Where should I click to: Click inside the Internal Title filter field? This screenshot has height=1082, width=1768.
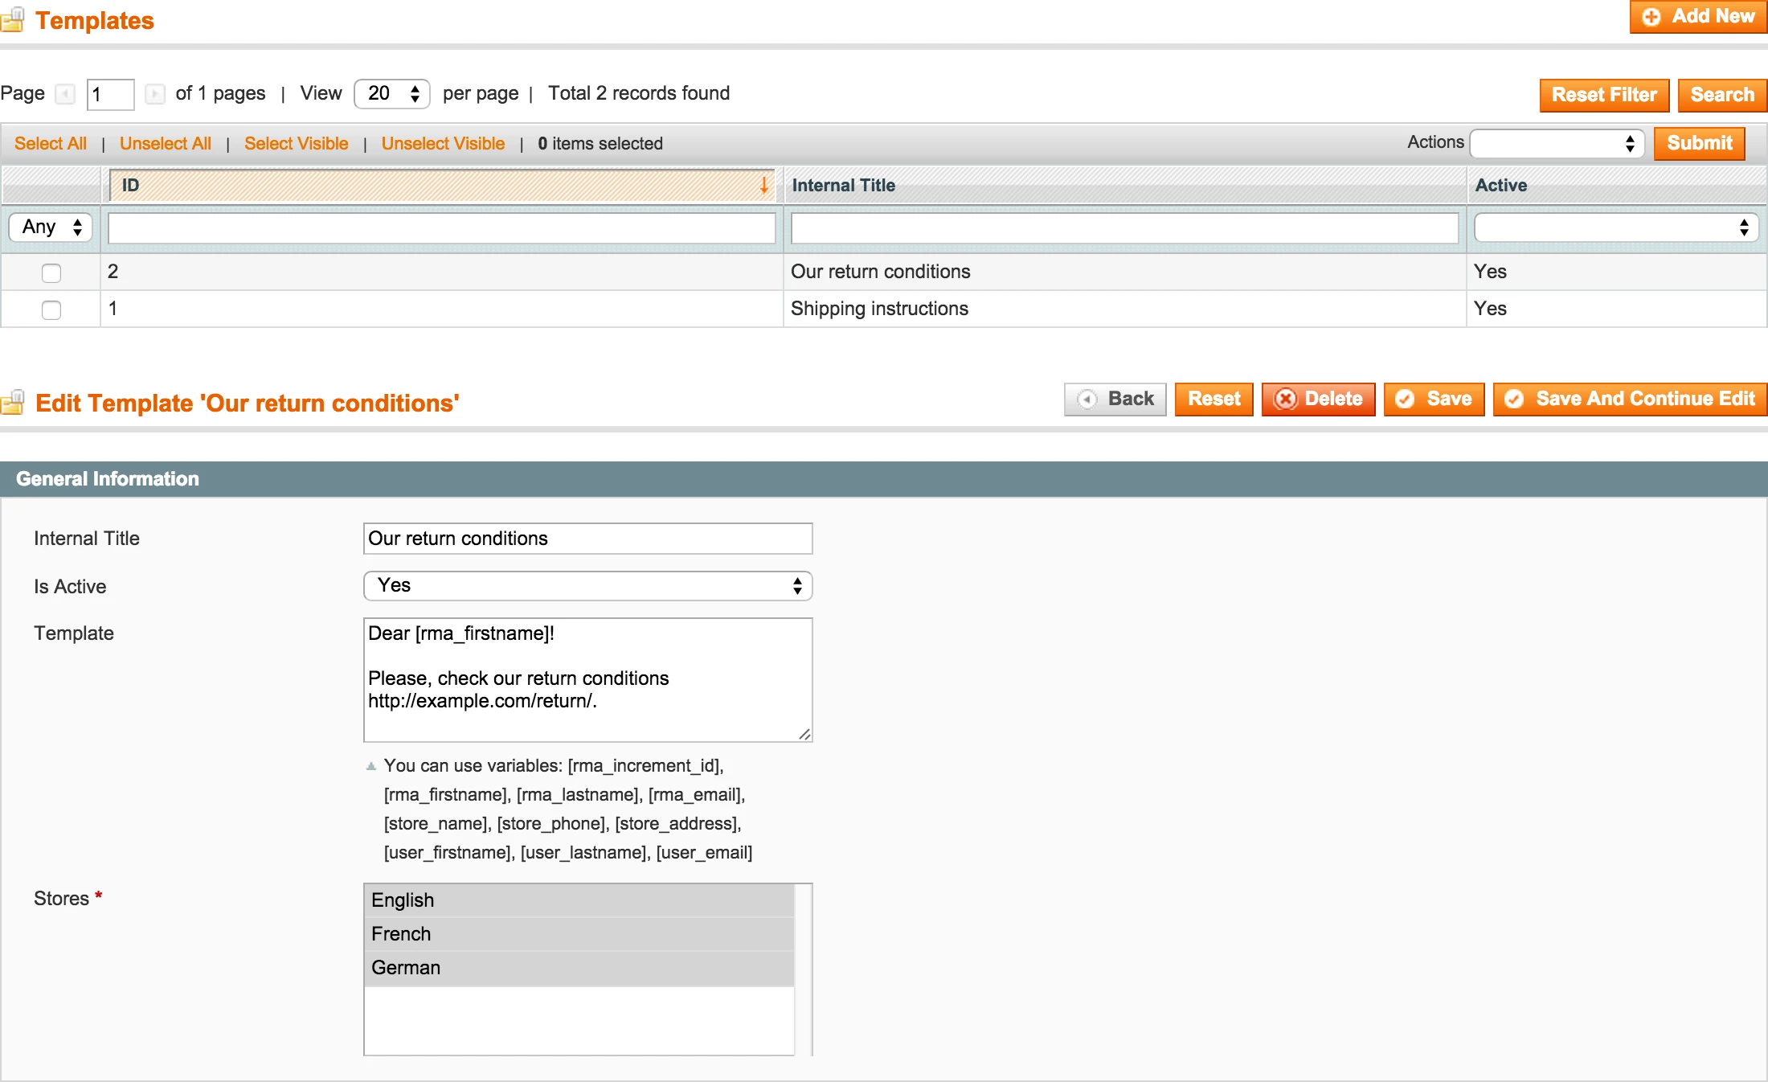pyautogui.click(x=1124, y=227)
